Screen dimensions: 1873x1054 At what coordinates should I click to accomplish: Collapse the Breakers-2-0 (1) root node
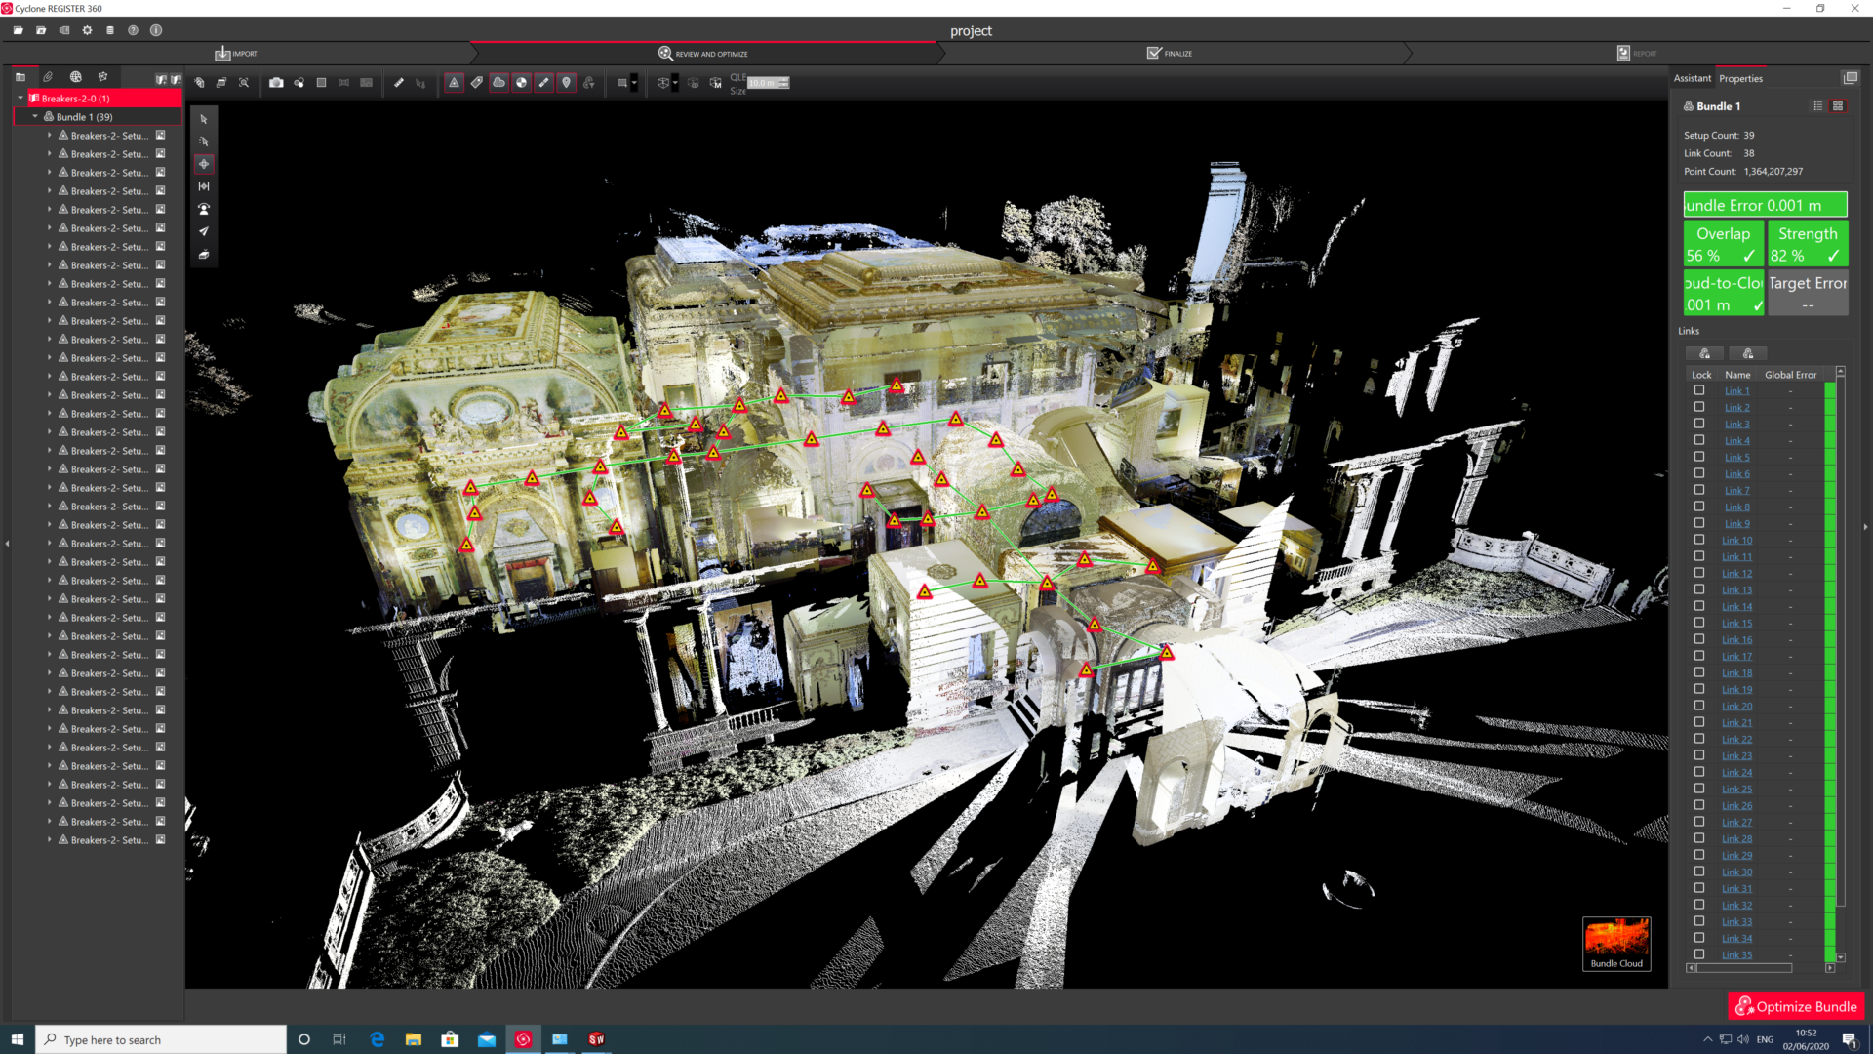coord(20,98)
